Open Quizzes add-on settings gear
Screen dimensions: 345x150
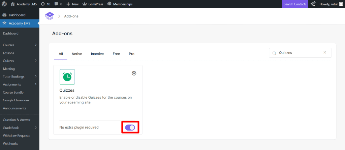pyautogui.click(x=134, y=73)
